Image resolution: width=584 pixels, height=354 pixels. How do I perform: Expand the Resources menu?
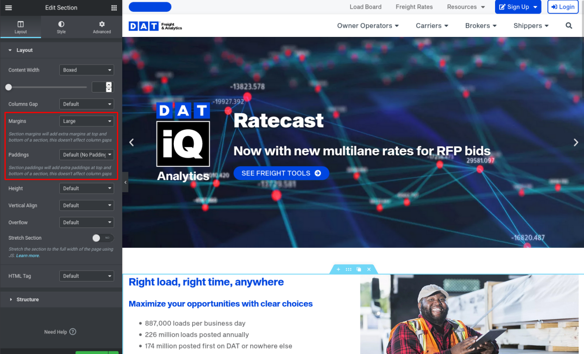[466, 7]
